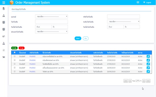This screenshot has width=156, height=97.
Task: Click DoubleP brand cell in Pro0004 row
Action: point(22,60)
